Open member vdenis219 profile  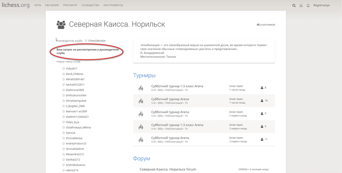click(72, 170)
